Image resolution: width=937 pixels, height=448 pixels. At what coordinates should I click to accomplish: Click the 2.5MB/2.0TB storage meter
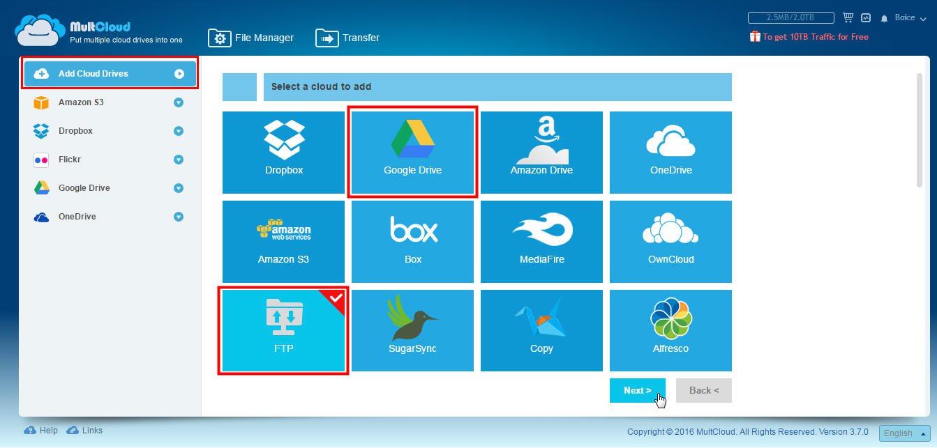pyautogui.click(x=790, y=17)
